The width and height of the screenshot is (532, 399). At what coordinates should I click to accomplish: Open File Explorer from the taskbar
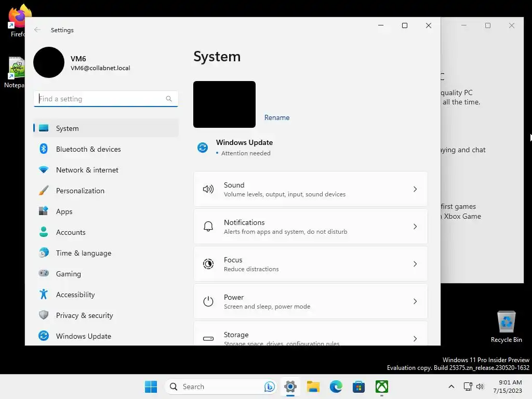click(x=313, y=387)
